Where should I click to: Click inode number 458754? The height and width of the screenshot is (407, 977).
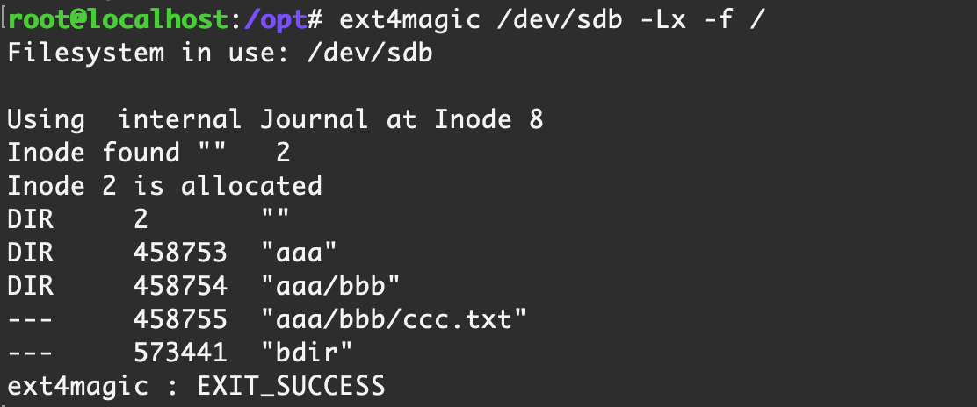coord(180,286)
